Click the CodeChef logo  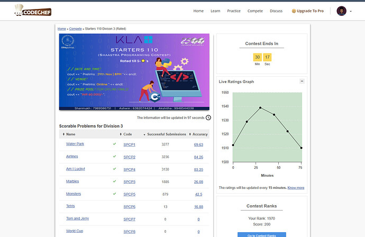click(33, 11)
